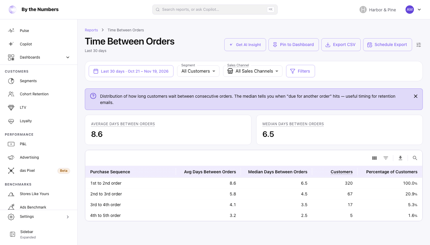Click the table filter lines icon
The image size is (430, 245).
(x=386, y=158)
